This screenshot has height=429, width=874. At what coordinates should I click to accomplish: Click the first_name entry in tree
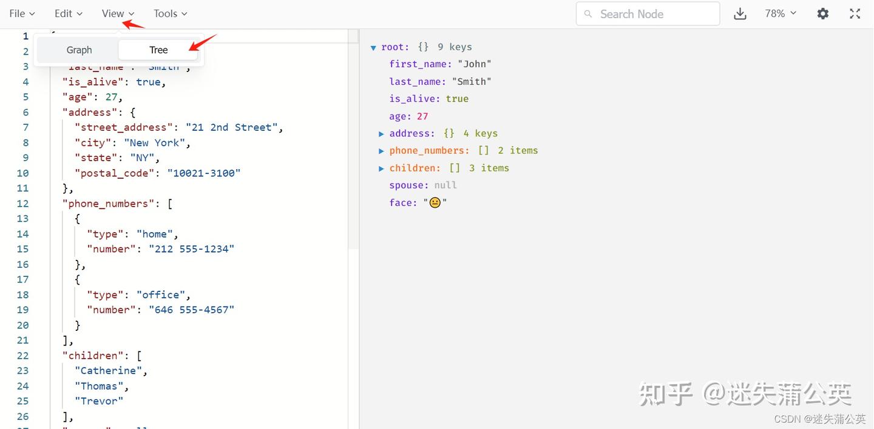tap(441, 64)
